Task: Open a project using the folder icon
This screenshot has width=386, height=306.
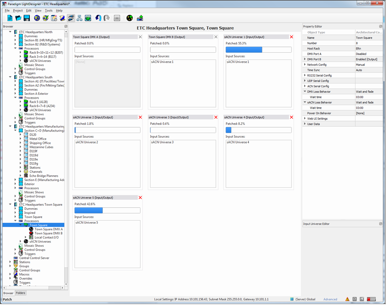Action: (18, 18)
